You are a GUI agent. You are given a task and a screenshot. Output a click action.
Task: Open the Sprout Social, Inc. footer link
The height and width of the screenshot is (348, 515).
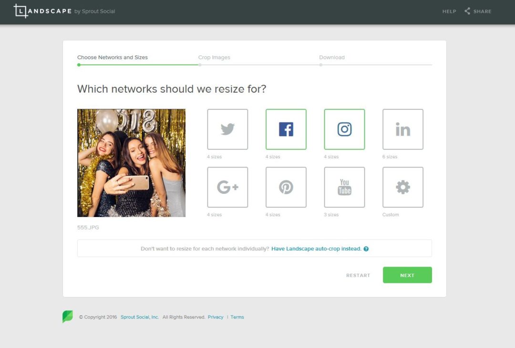pyautogui.click(x=140, y=317)
